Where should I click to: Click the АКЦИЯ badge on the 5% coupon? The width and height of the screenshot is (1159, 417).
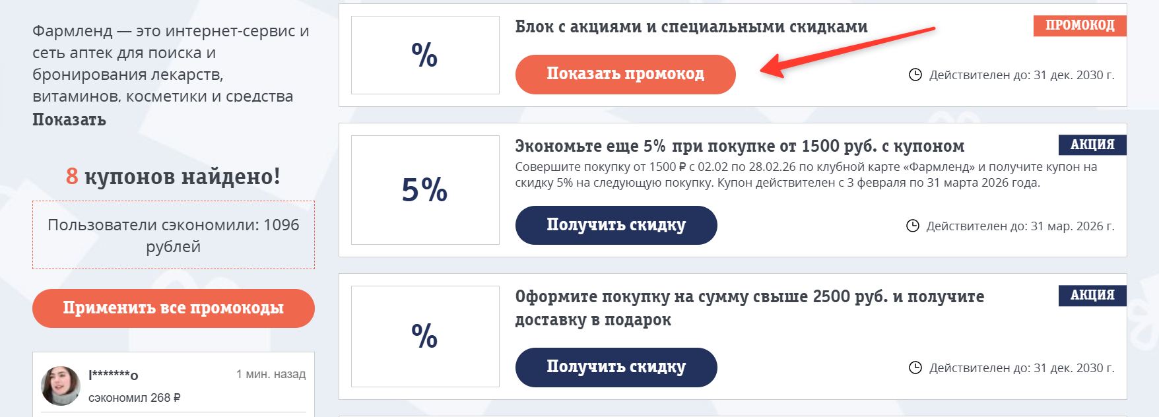[x=1093, y=143]
